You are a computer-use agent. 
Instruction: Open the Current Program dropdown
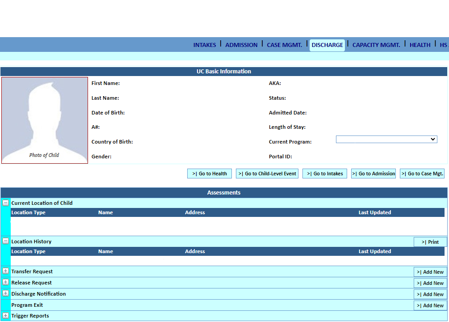coord(386,140)
